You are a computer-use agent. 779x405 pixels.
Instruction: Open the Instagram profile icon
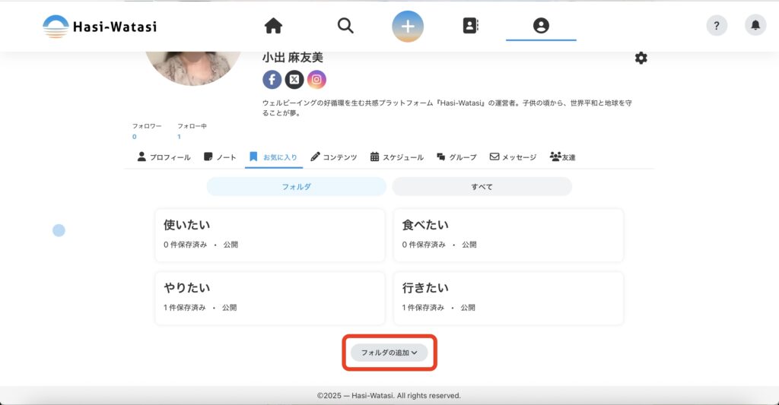coord(316,79)
